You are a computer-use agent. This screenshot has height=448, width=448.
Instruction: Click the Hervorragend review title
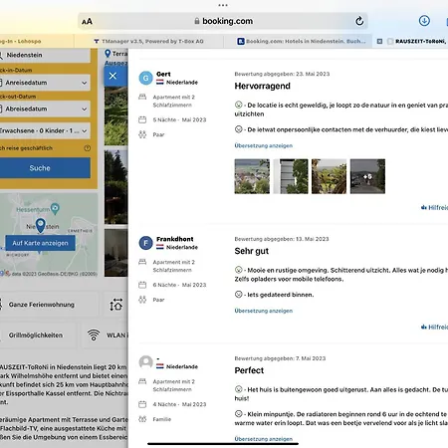(262, 87)
